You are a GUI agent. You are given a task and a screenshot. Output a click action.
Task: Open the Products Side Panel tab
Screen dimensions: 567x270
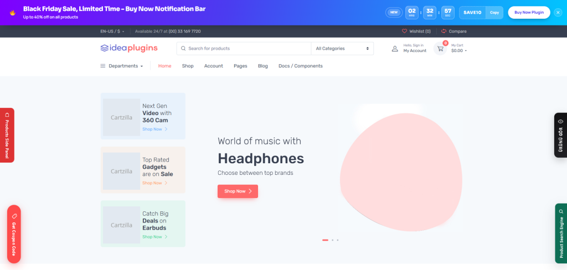[x=7, y=135]
